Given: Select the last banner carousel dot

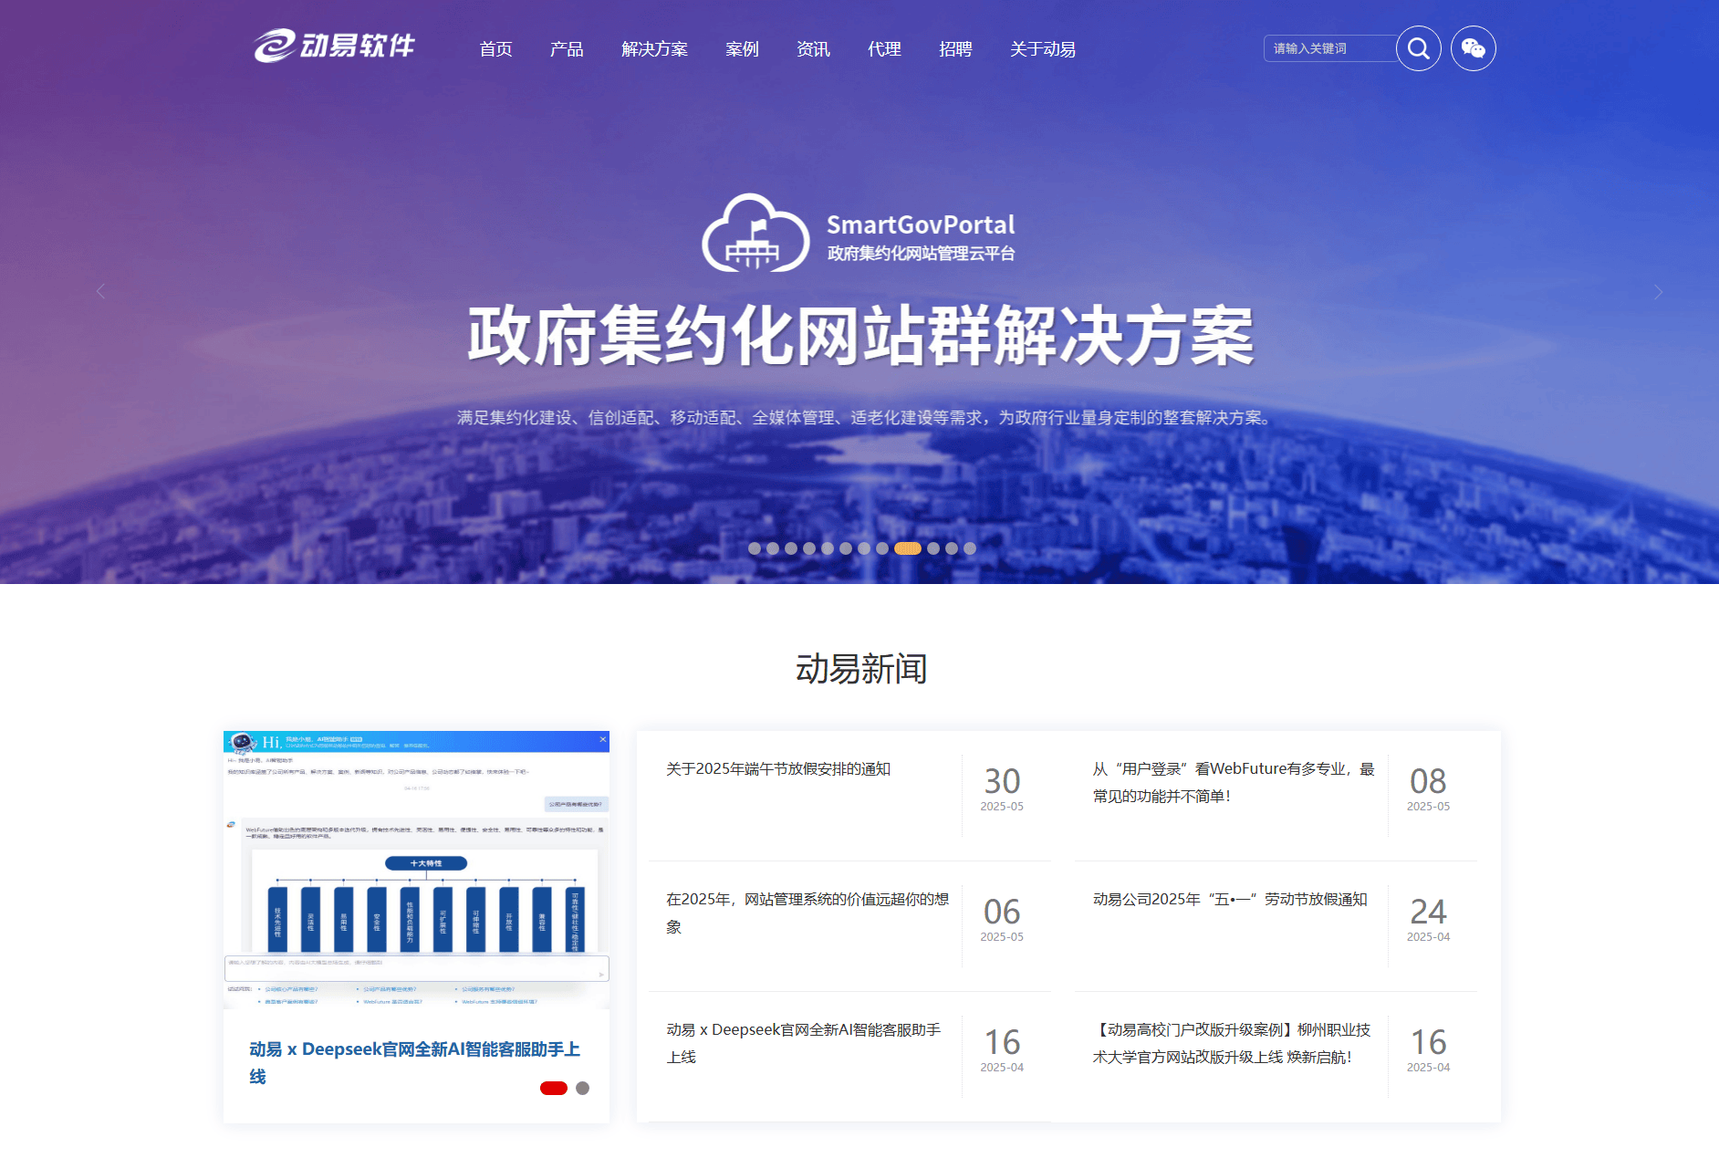Looking at the screenshot, I should pos(970,548).
